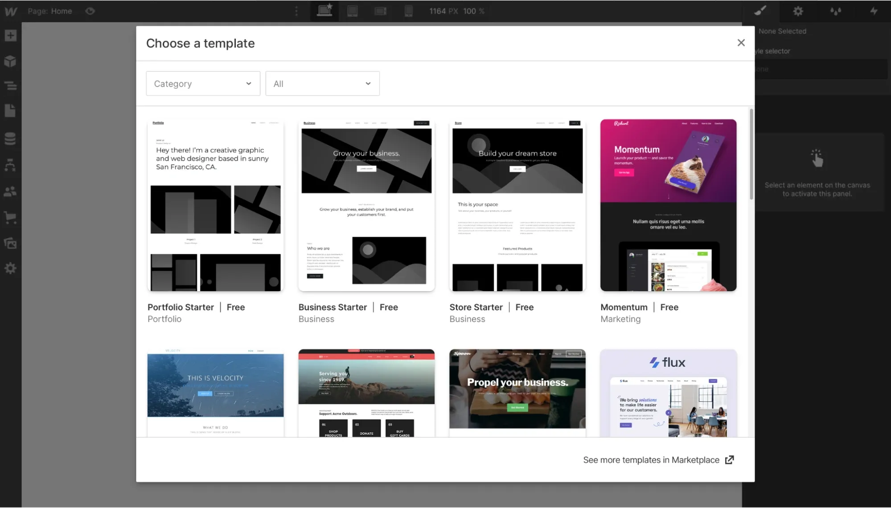This screenshot has width=891, height=508.
Task: Click the template list scrollbar
Action: click(751, 154)
